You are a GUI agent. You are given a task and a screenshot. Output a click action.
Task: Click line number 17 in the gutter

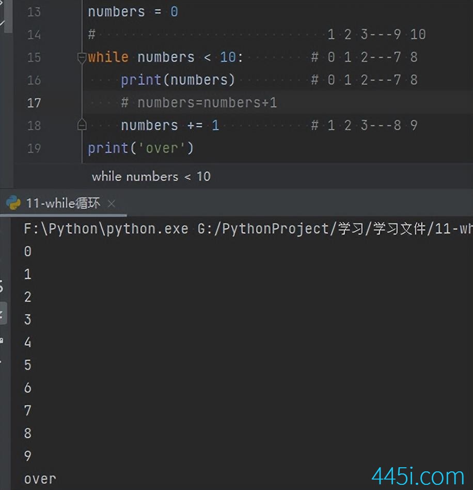click(34, 103)
